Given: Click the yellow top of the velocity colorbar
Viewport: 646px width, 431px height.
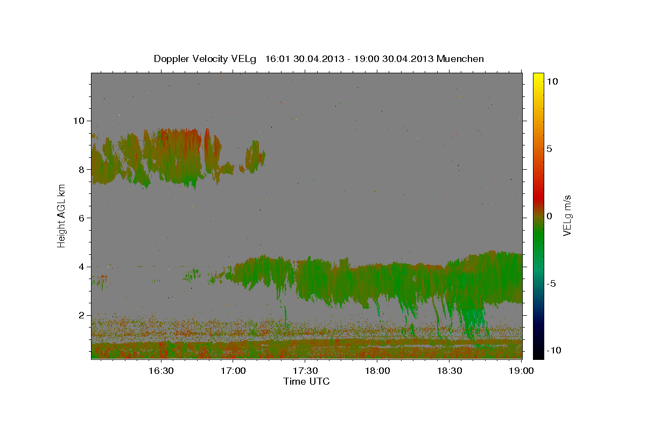Looking at the screenshot, I should click(538, 78).
